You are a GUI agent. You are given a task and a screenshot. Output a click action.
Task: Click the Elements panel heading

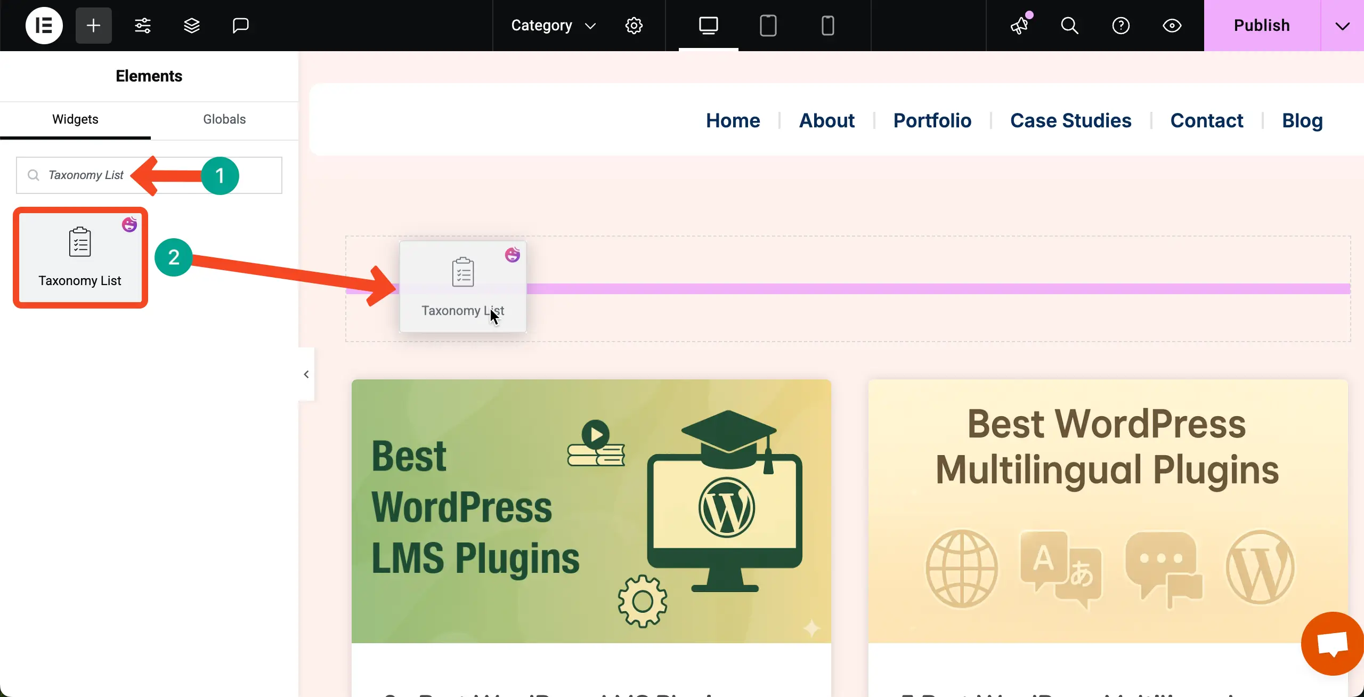[x=149, y=76]
